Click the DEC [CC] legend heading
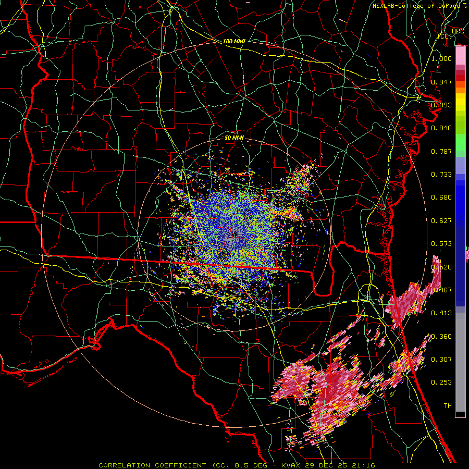469x469 pixels. pos(451,33)
